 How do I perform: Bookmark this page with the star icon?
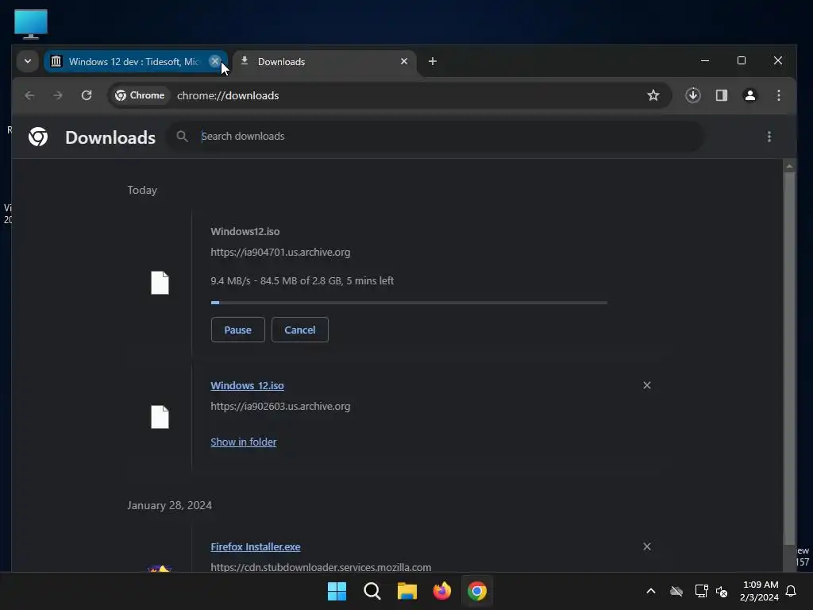[x=653, y=95]
